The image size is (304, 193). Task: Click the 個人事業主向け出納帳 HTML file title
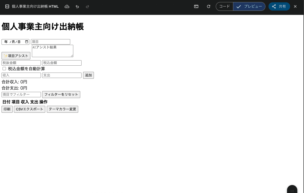[35, 6]
